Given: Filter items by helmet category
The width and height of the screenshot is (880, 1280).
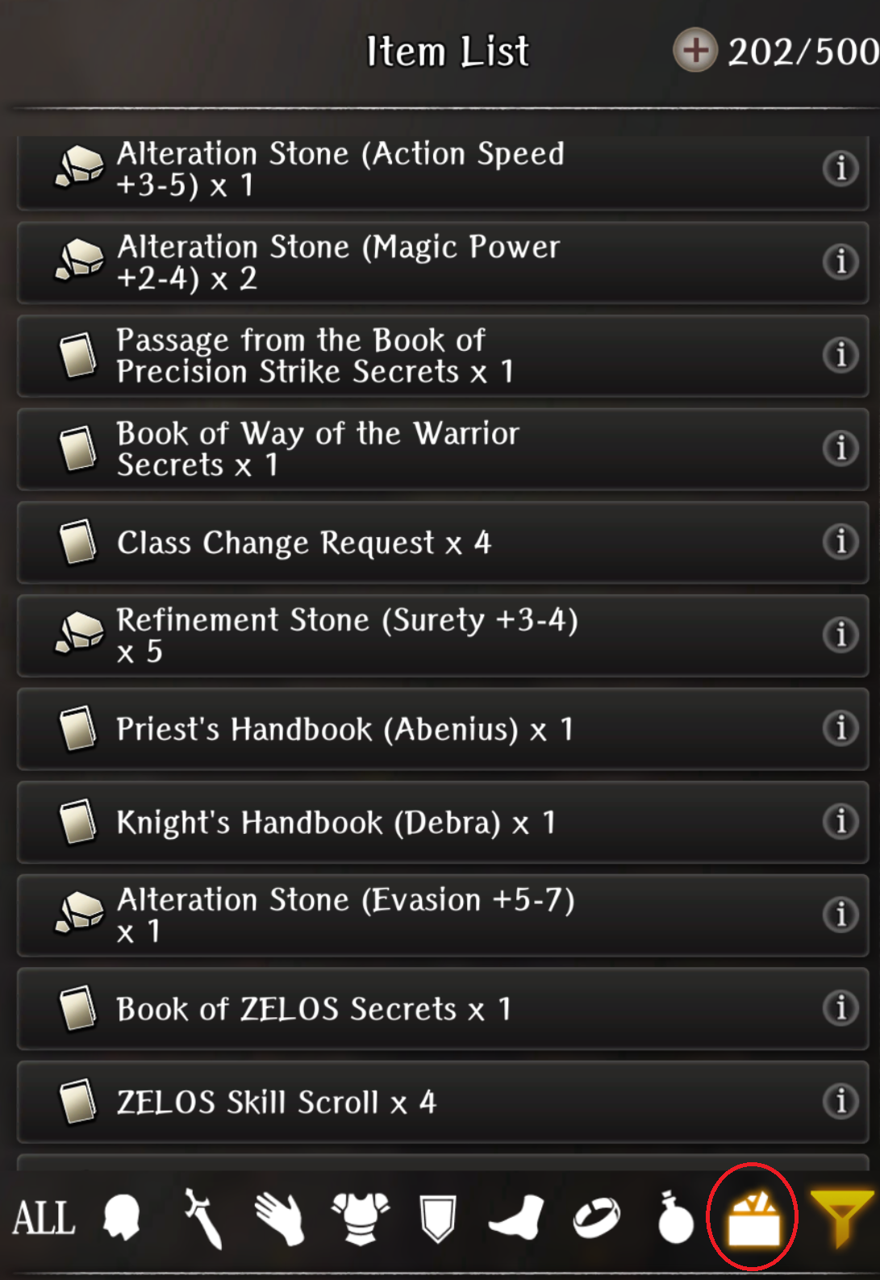Looking at the screenshot, I should (122, 1217).
